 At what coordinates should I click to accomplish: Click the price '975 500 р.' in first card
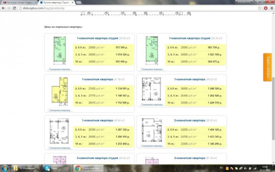(x=122, y=47)
